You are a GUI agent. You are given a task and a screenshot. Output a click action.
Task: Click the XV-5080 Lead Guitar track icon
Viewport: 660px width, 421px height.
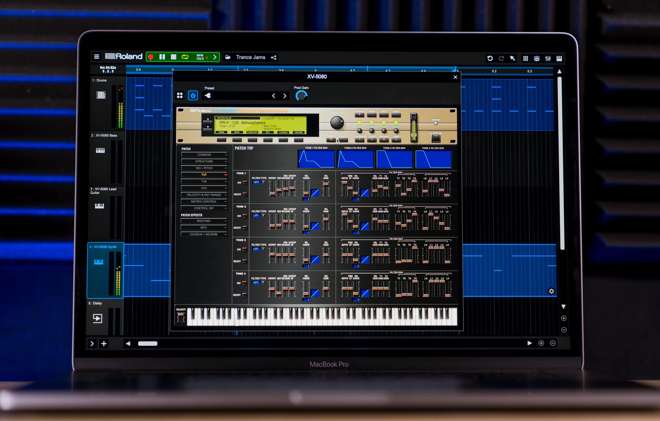click(100, 206)
